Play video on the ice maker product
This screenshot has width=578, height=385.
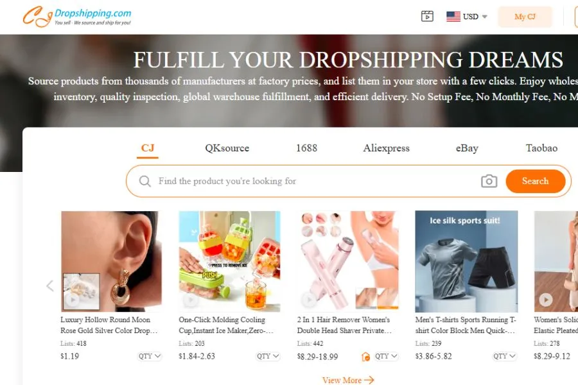191,300
